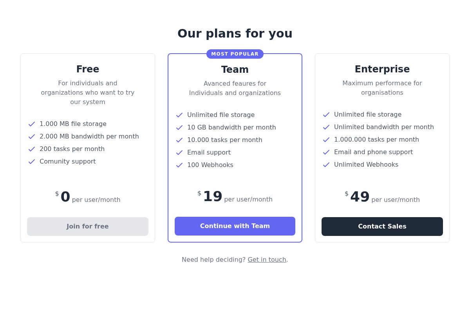Click the Most Popular badge

point(235,54)
